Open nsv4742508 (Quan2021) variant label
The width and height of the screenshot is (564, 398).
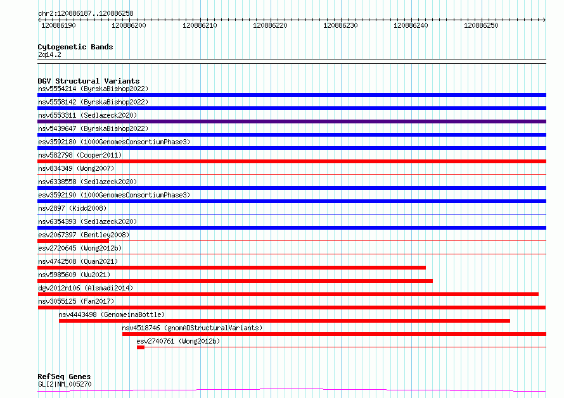[x=78, y=261]
